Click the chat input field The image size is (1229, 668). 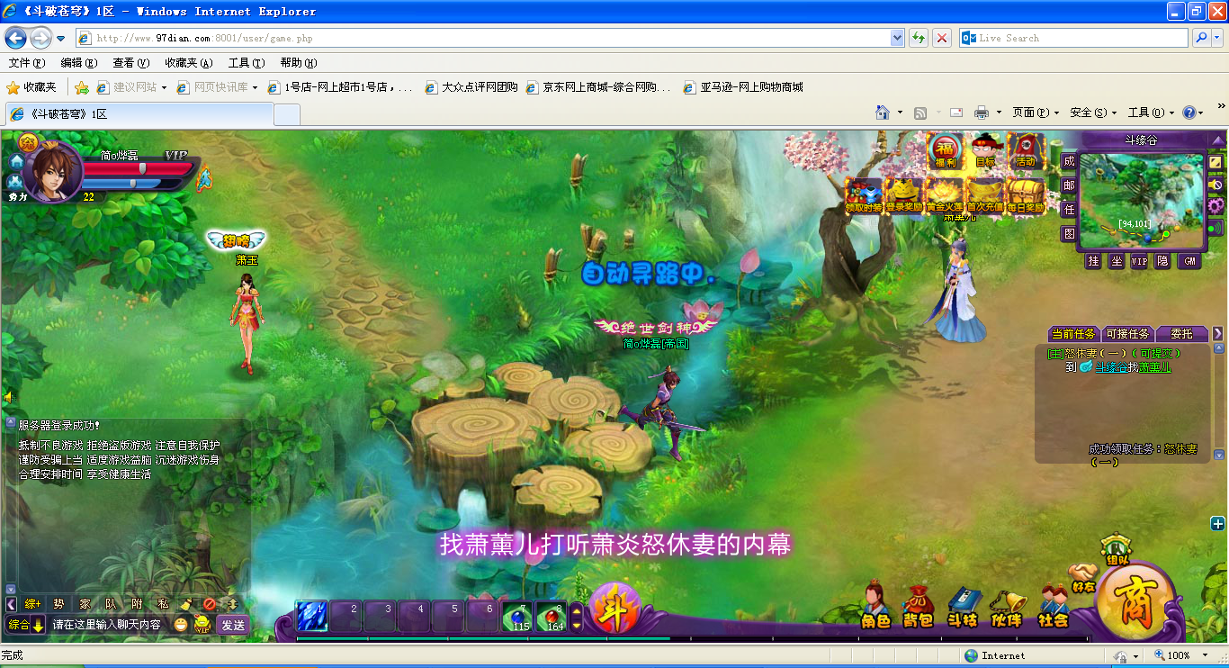(x=109, y=625)
